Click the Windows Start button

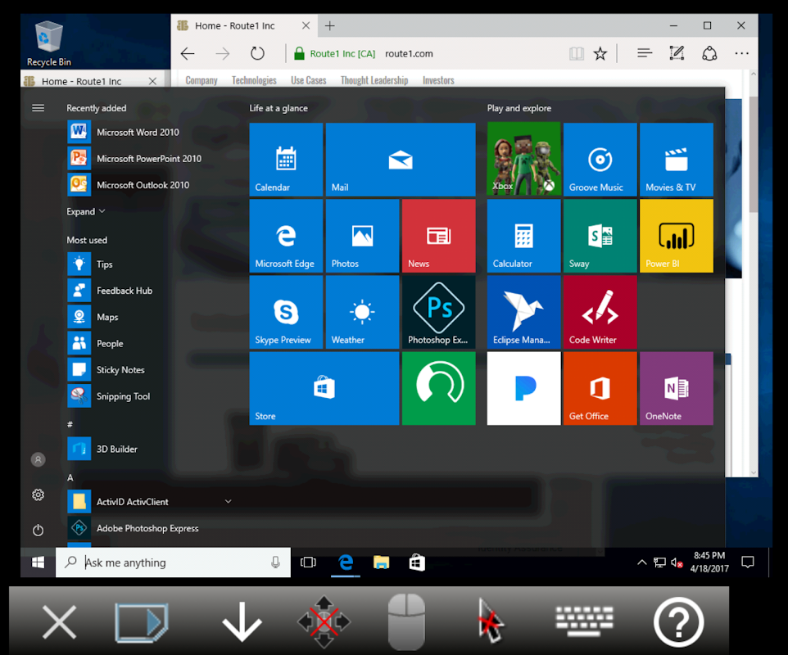38,562
